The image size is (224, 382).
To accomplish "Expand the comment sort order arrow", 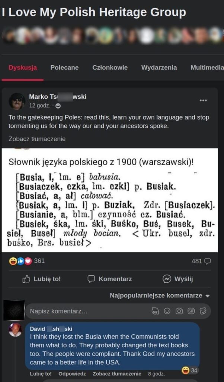I will (x=207, y=295).
